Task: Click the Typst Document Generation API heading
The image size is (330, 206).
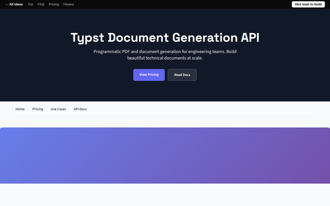Action: [x=165, y=38]
